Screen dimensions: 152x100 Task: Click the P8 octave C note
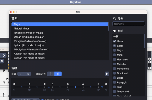point(106,84)
